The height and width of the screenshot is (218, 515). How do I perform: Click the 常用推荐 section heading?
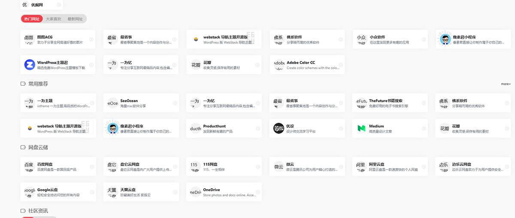click(x=38, y=84)
